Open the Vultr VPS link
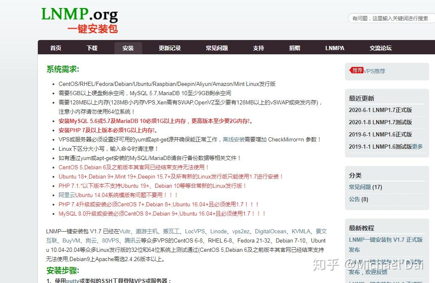 click(125, 231)
